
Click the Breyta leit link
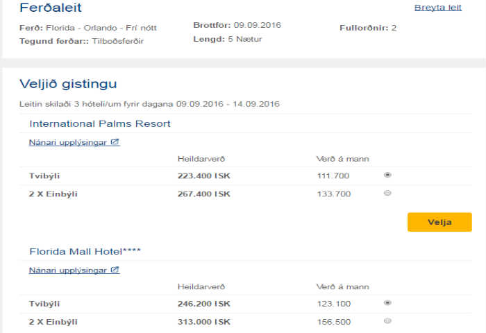pos(437,8)
